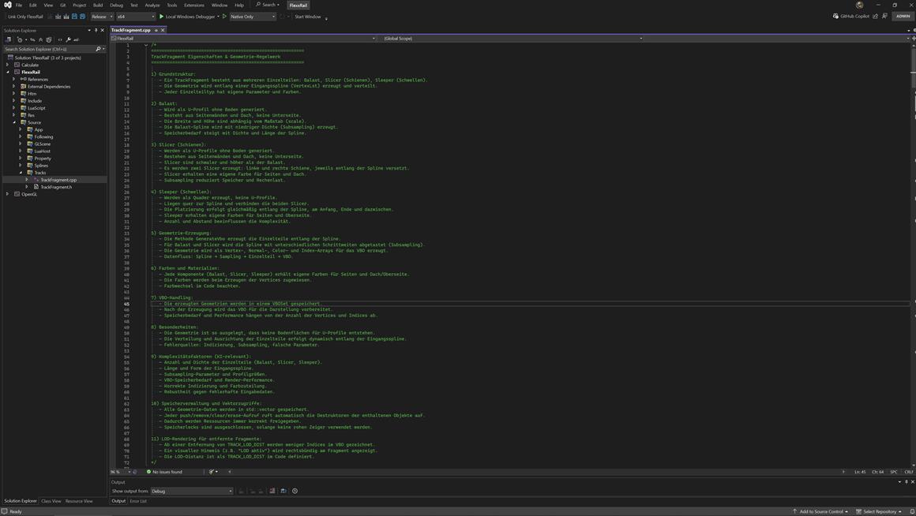
Task: Select the LuaScript folder in the tree
Action: pos(36,108)
